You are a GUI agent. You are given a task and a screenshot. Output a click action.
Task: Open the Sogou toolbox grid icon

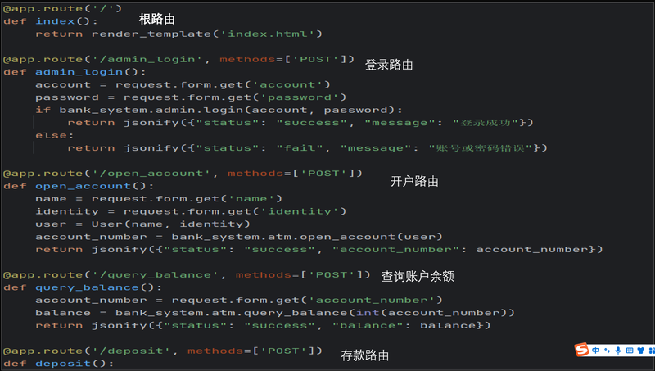click(x=652, y=351)
